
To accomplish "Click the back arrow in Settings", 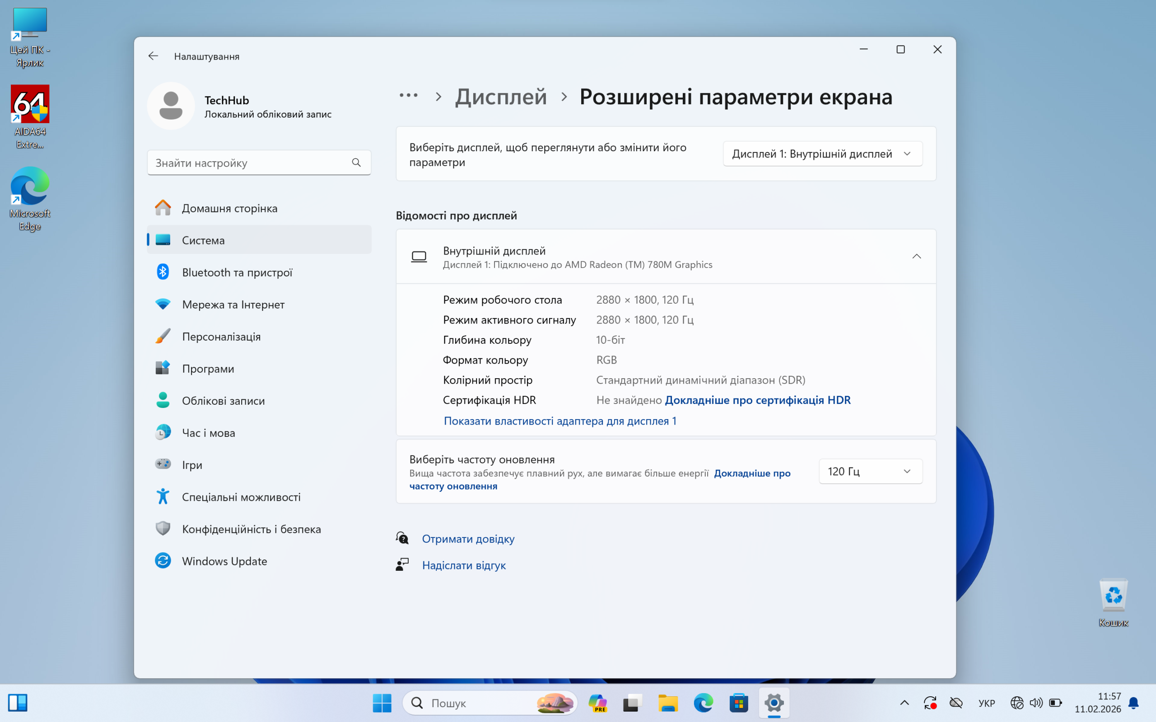I will pos(153,56).
